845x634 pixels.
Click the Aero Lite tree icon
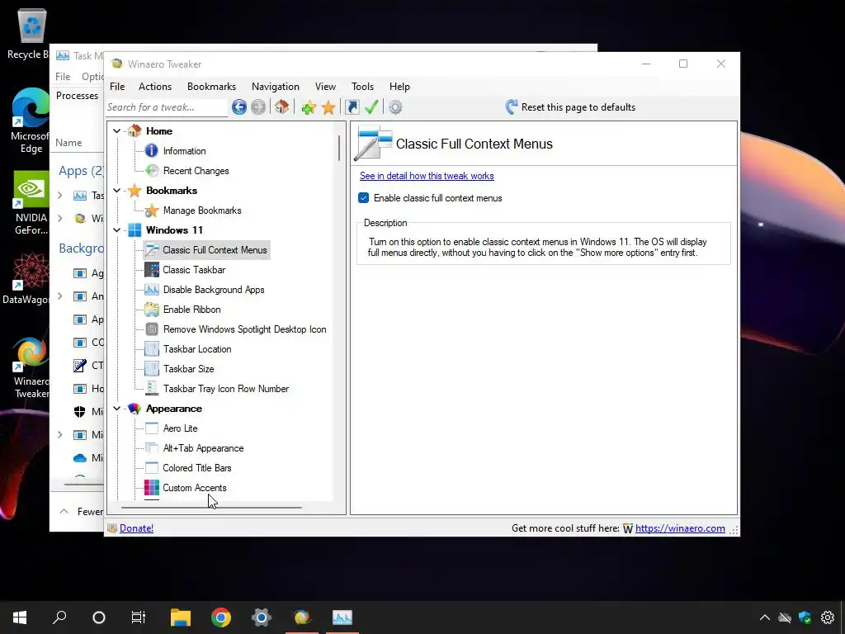[x=152, y=428]
